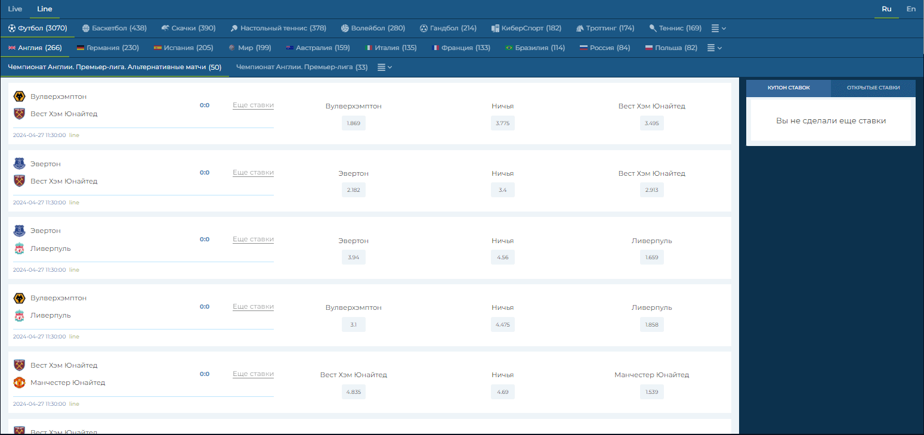
Task: Open Еще ставки for Эвертон vs Ливерпуль
Action: [253, 239]
